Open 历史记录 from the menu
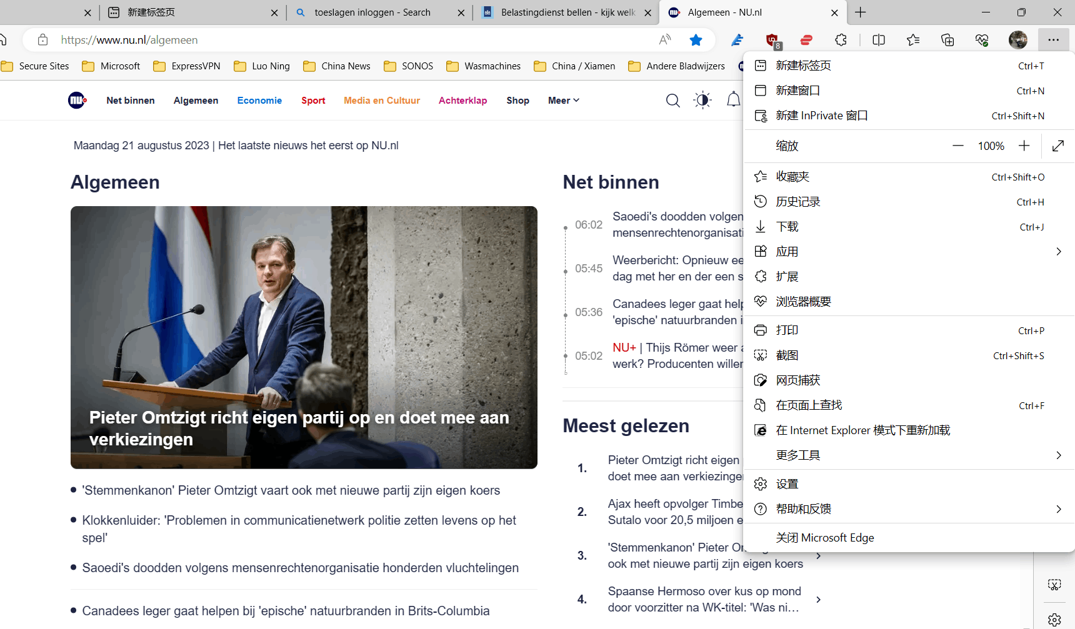The width and height of the screenshot is (1075, 629). [x=909, y=202]
